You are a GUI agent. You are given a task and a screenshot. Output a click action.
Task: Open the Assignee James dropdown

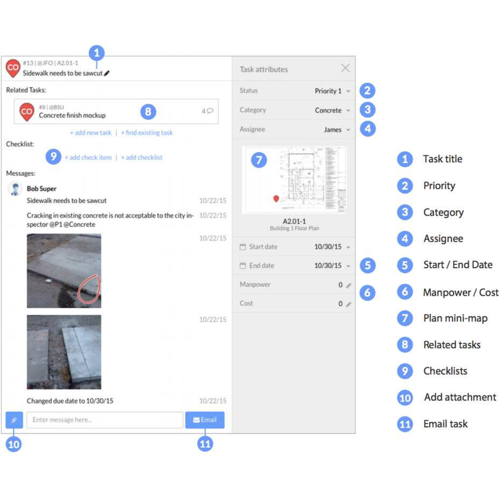click(337, 130)
